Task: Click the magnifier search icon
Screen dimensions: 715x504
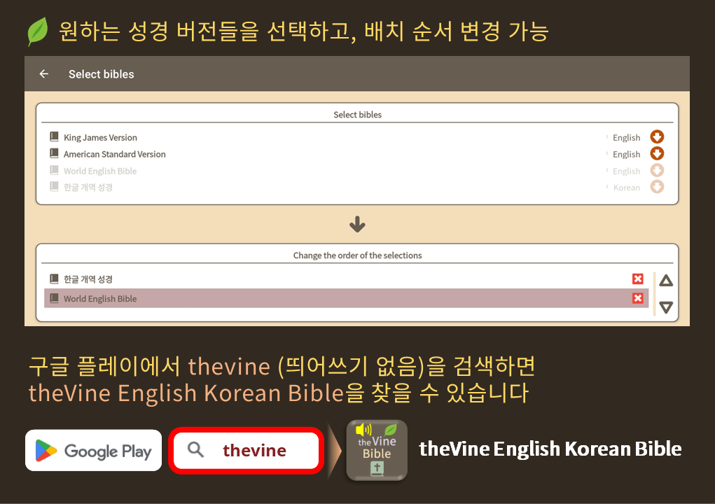Action: pyautogui.click(x=195, y=450)
